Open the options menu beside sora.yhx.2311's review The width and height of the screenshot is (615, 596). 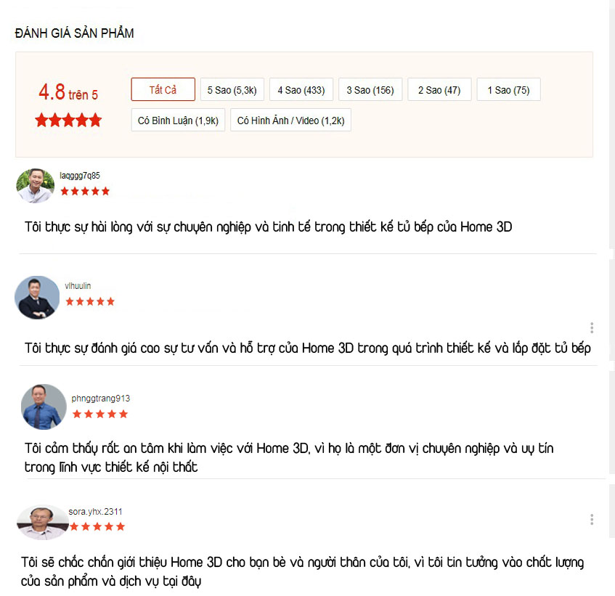point(592,519)
